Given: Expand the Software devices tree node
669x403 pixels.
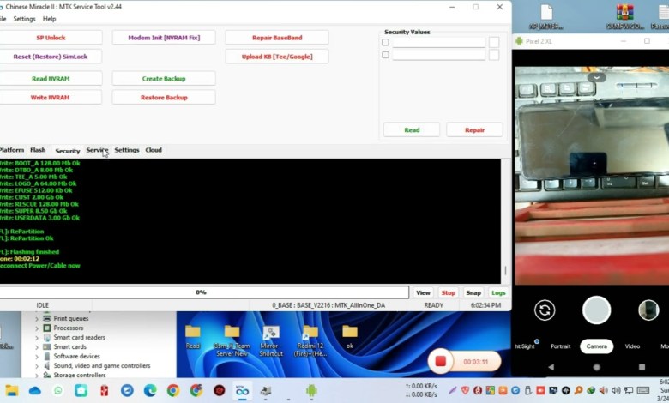Looking at the screenshot, I should (37, 356).
